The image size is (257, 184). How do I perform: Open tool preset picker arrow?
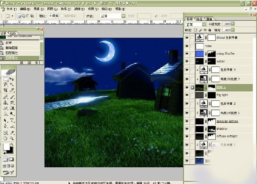tap(13, 16)
